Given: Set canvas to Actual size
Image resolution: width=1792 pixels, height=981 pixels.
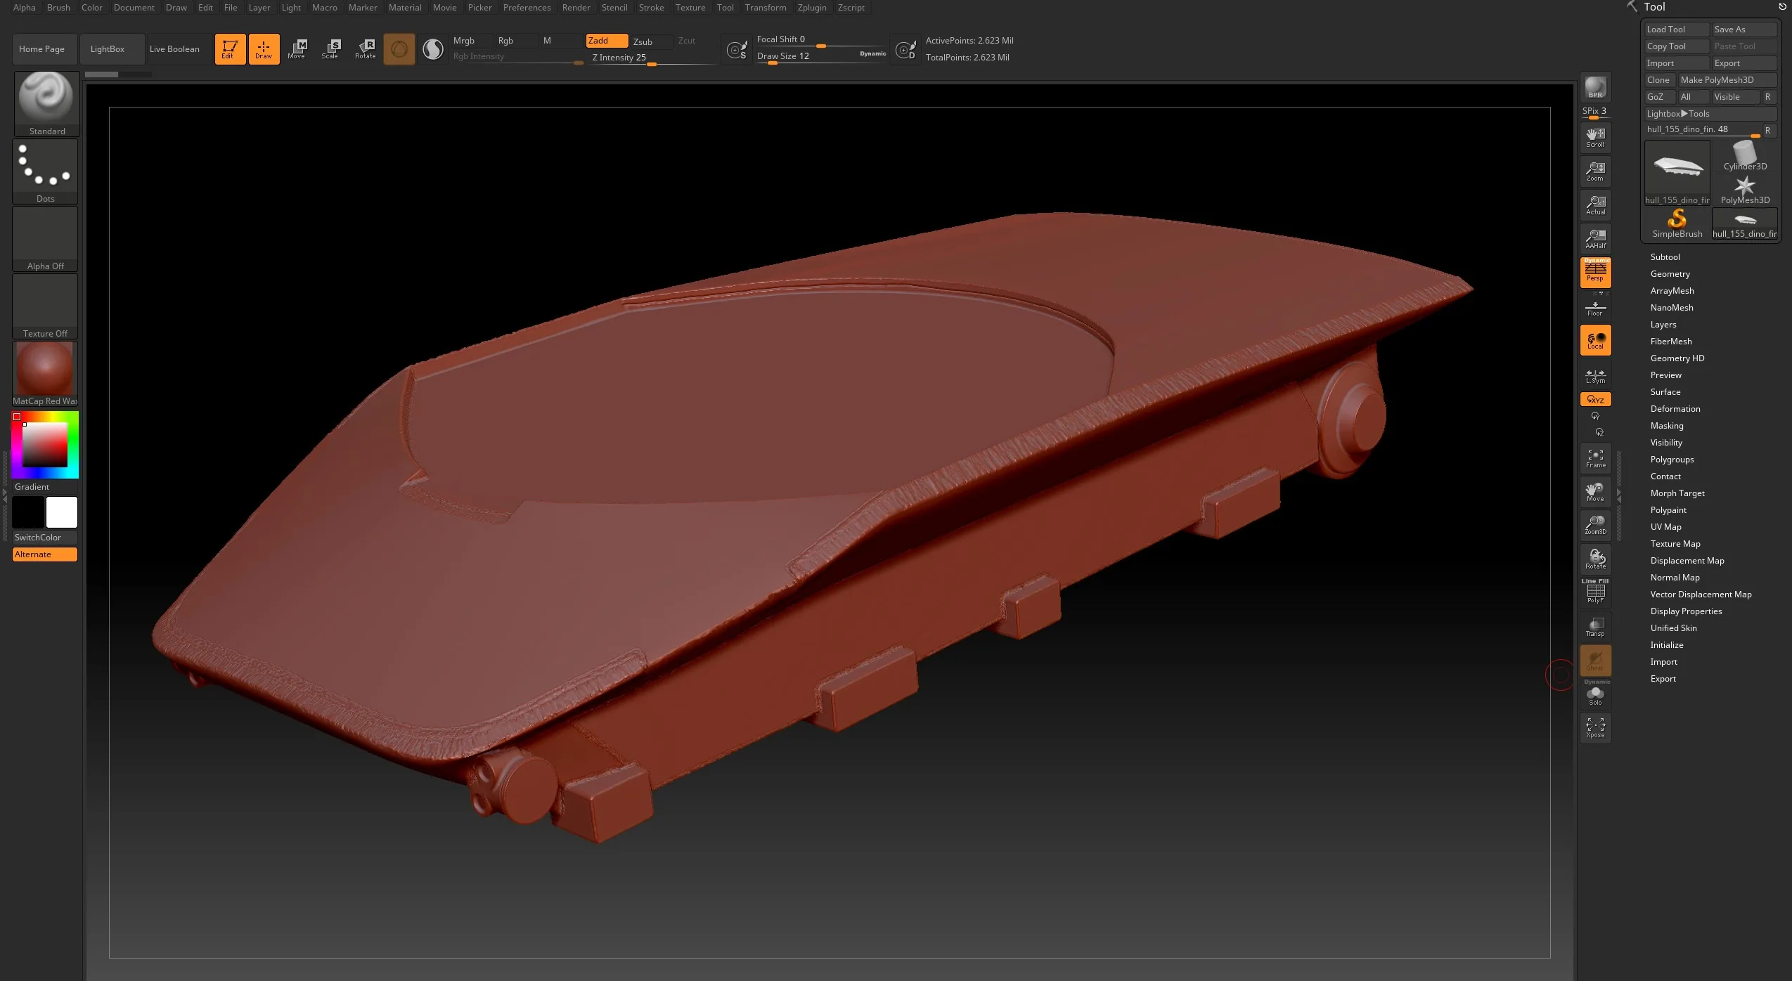Looking at the screenshot, I should (1595, 205).
